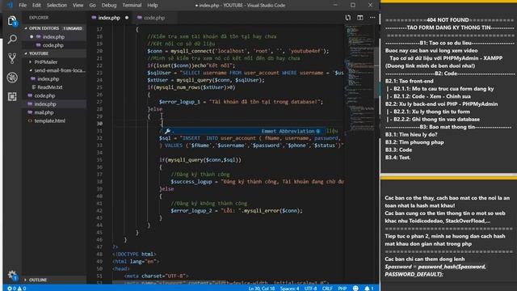Click the password_hash code text in notes panel

coord(435,271)
